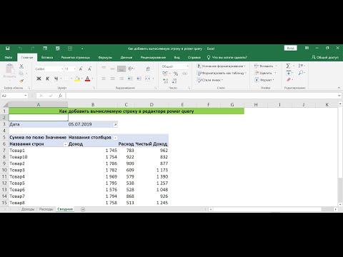Viewport: 343px width, 257px height.
Task: Align cell text to the left
Action: pyautogui.click(x=104, y=79)
